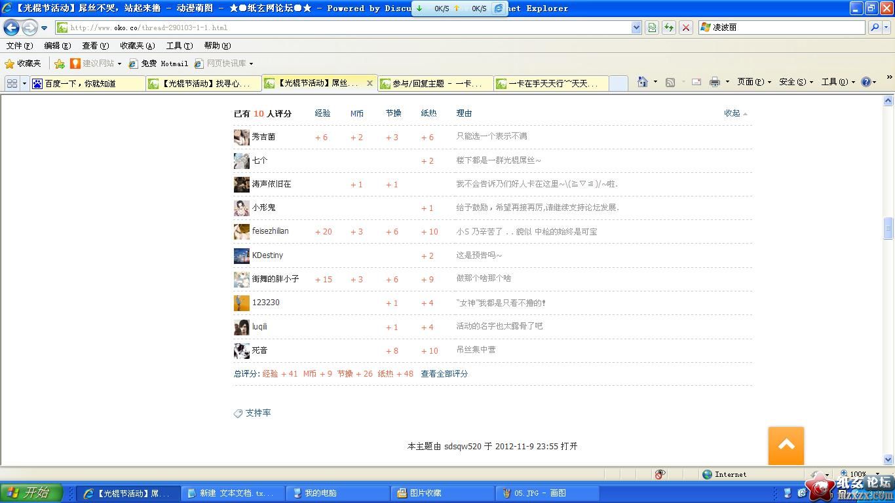Open the 工具 menu in menu bar

coord(179,46)
